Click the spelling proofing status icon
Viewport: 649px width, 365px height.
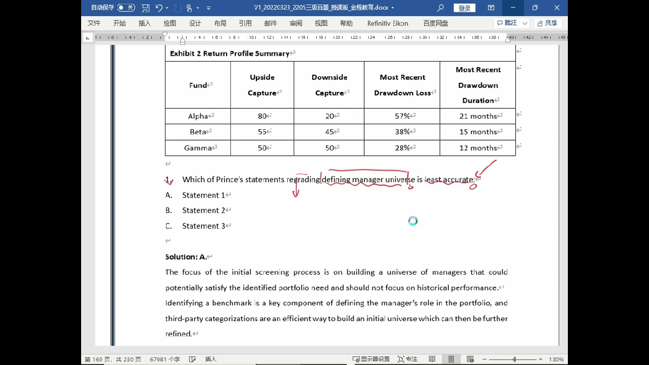click(192, 359)
